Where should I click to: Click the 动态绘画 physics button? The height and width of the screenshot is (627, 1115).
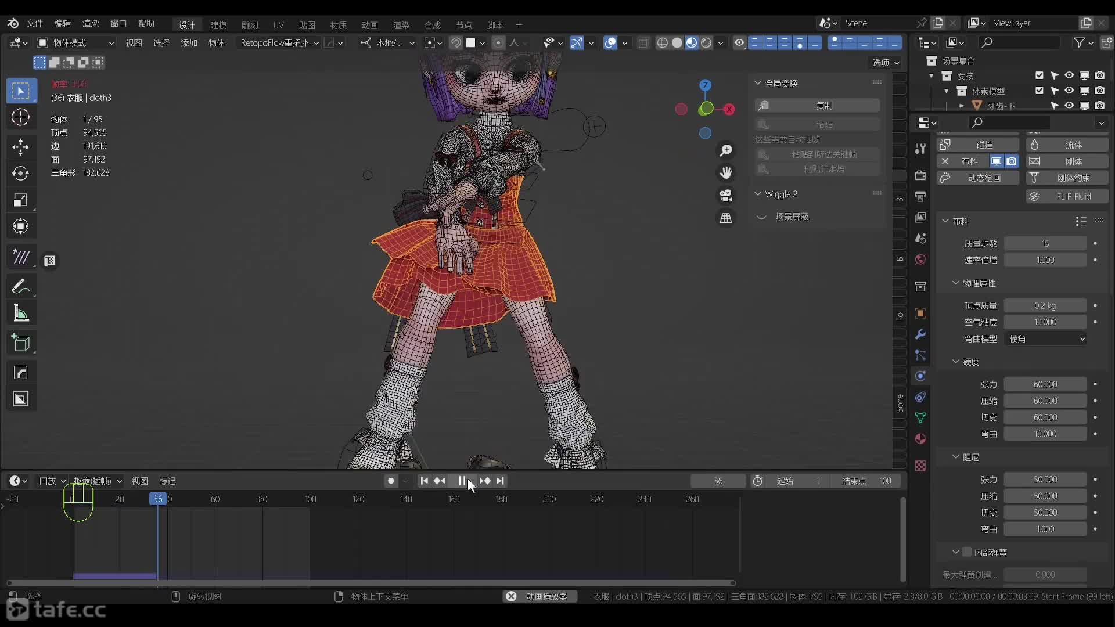click(x=978, y=178)
